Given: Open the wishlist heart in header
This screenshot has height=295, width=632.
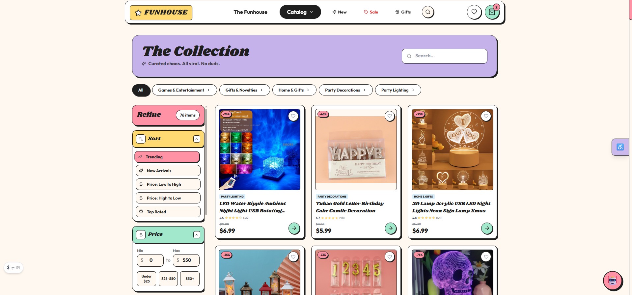Looking at the screenshot, I should coord(474,12).
